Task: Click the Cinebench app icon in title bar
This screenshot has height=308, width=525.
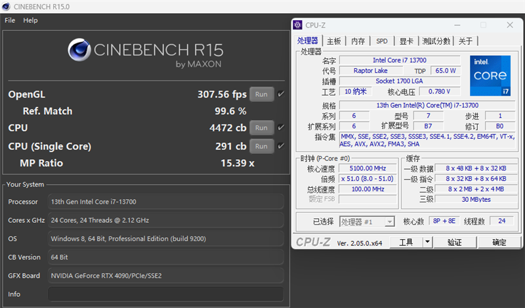Action: (x=7, y=6)
